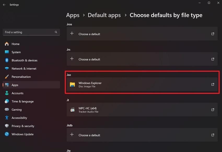Maximize the Settings window

pos(209,3)
